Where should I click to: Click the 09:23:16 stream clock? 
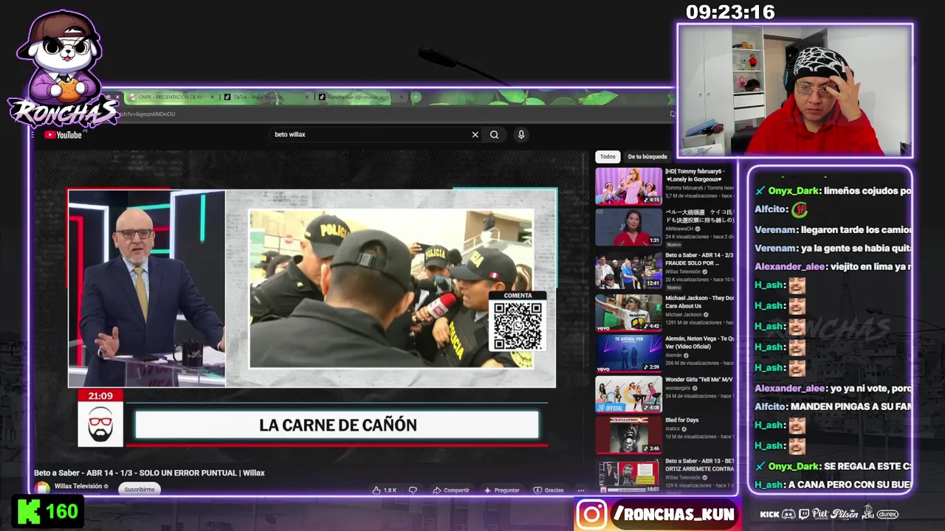click(730, 12)
